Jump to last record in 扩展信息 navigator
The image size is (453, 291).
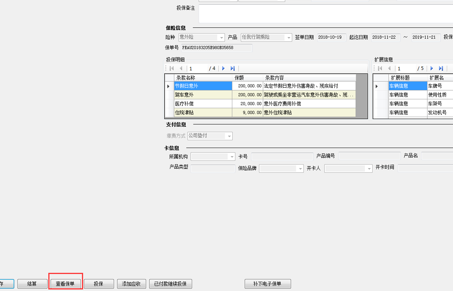(441, 68)
